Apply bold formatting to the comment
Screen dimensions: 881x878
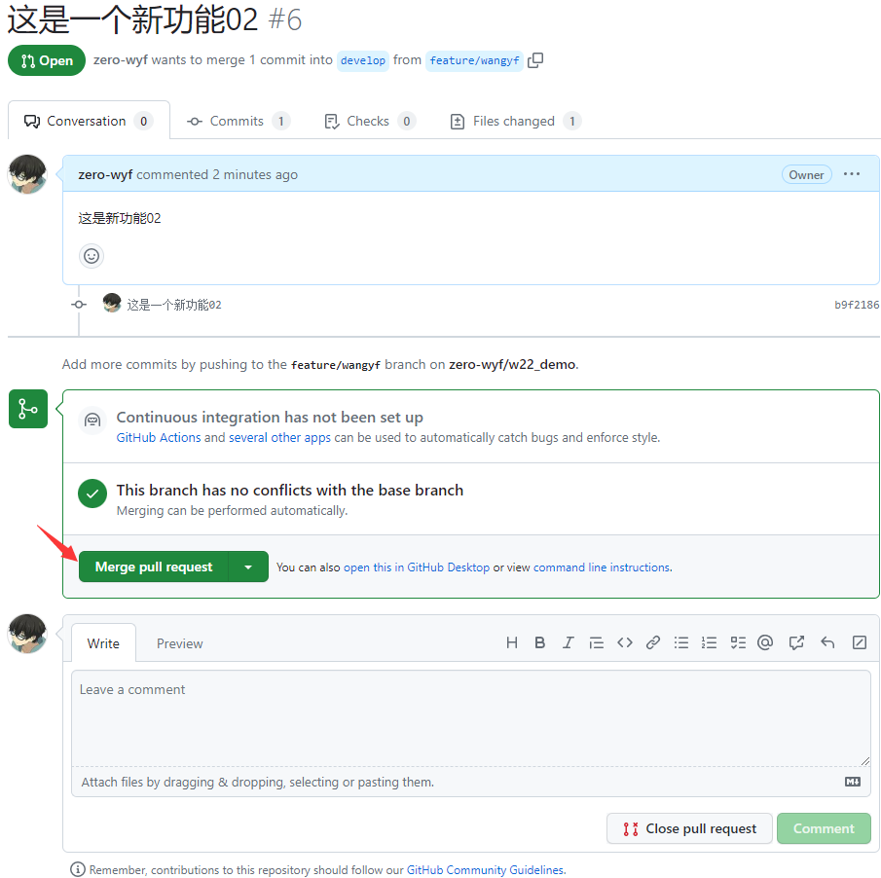coord(540,642)
